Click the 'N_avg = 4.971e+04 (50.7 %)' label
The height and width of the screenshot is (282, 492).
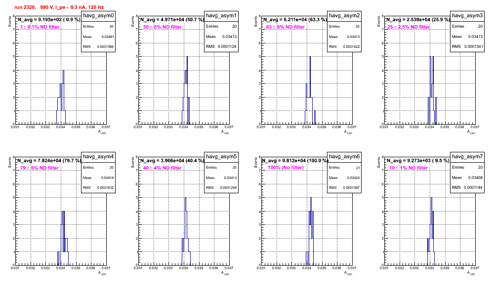click(171, 19)
